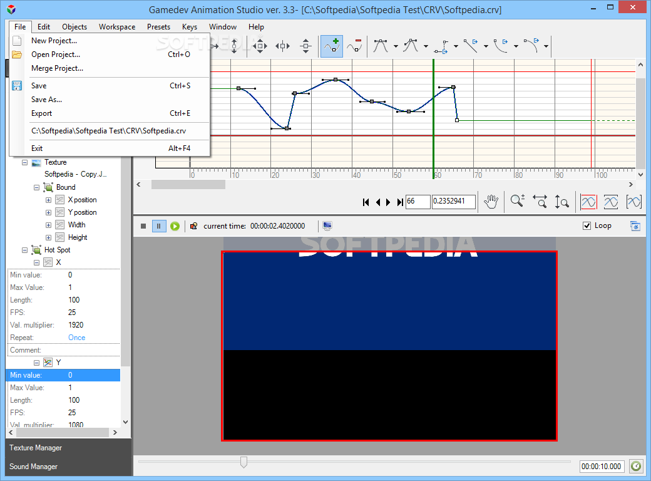651x481 pixels.
Task: Open the Edit menu
Action: point(44,26)
